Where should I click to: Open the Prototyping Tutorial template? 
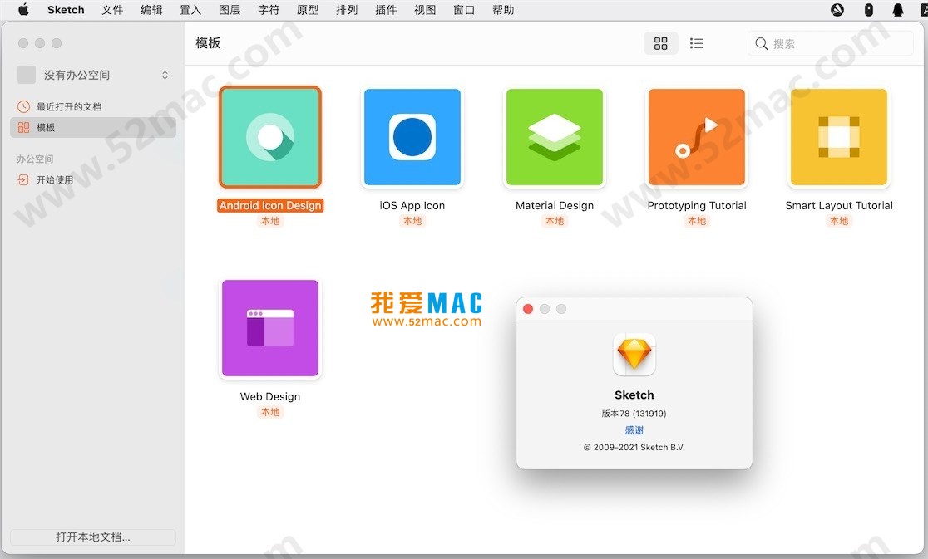[x=697, y=137]
